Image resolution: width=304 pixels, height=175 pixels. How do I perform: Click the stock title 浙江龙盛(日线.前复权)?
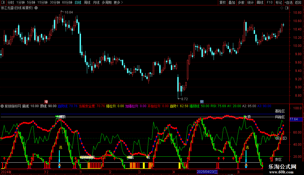pyautogui.click(x=17, y=8)
